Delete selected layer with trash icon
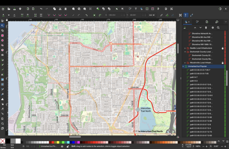Image resolution: width=229 pixels, height=149 pixels. tap(206, 28)
